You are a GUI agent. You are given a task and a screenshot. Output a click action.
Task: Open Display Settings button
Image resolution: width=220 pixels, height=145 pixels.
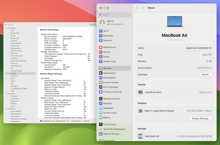[201, 118]
